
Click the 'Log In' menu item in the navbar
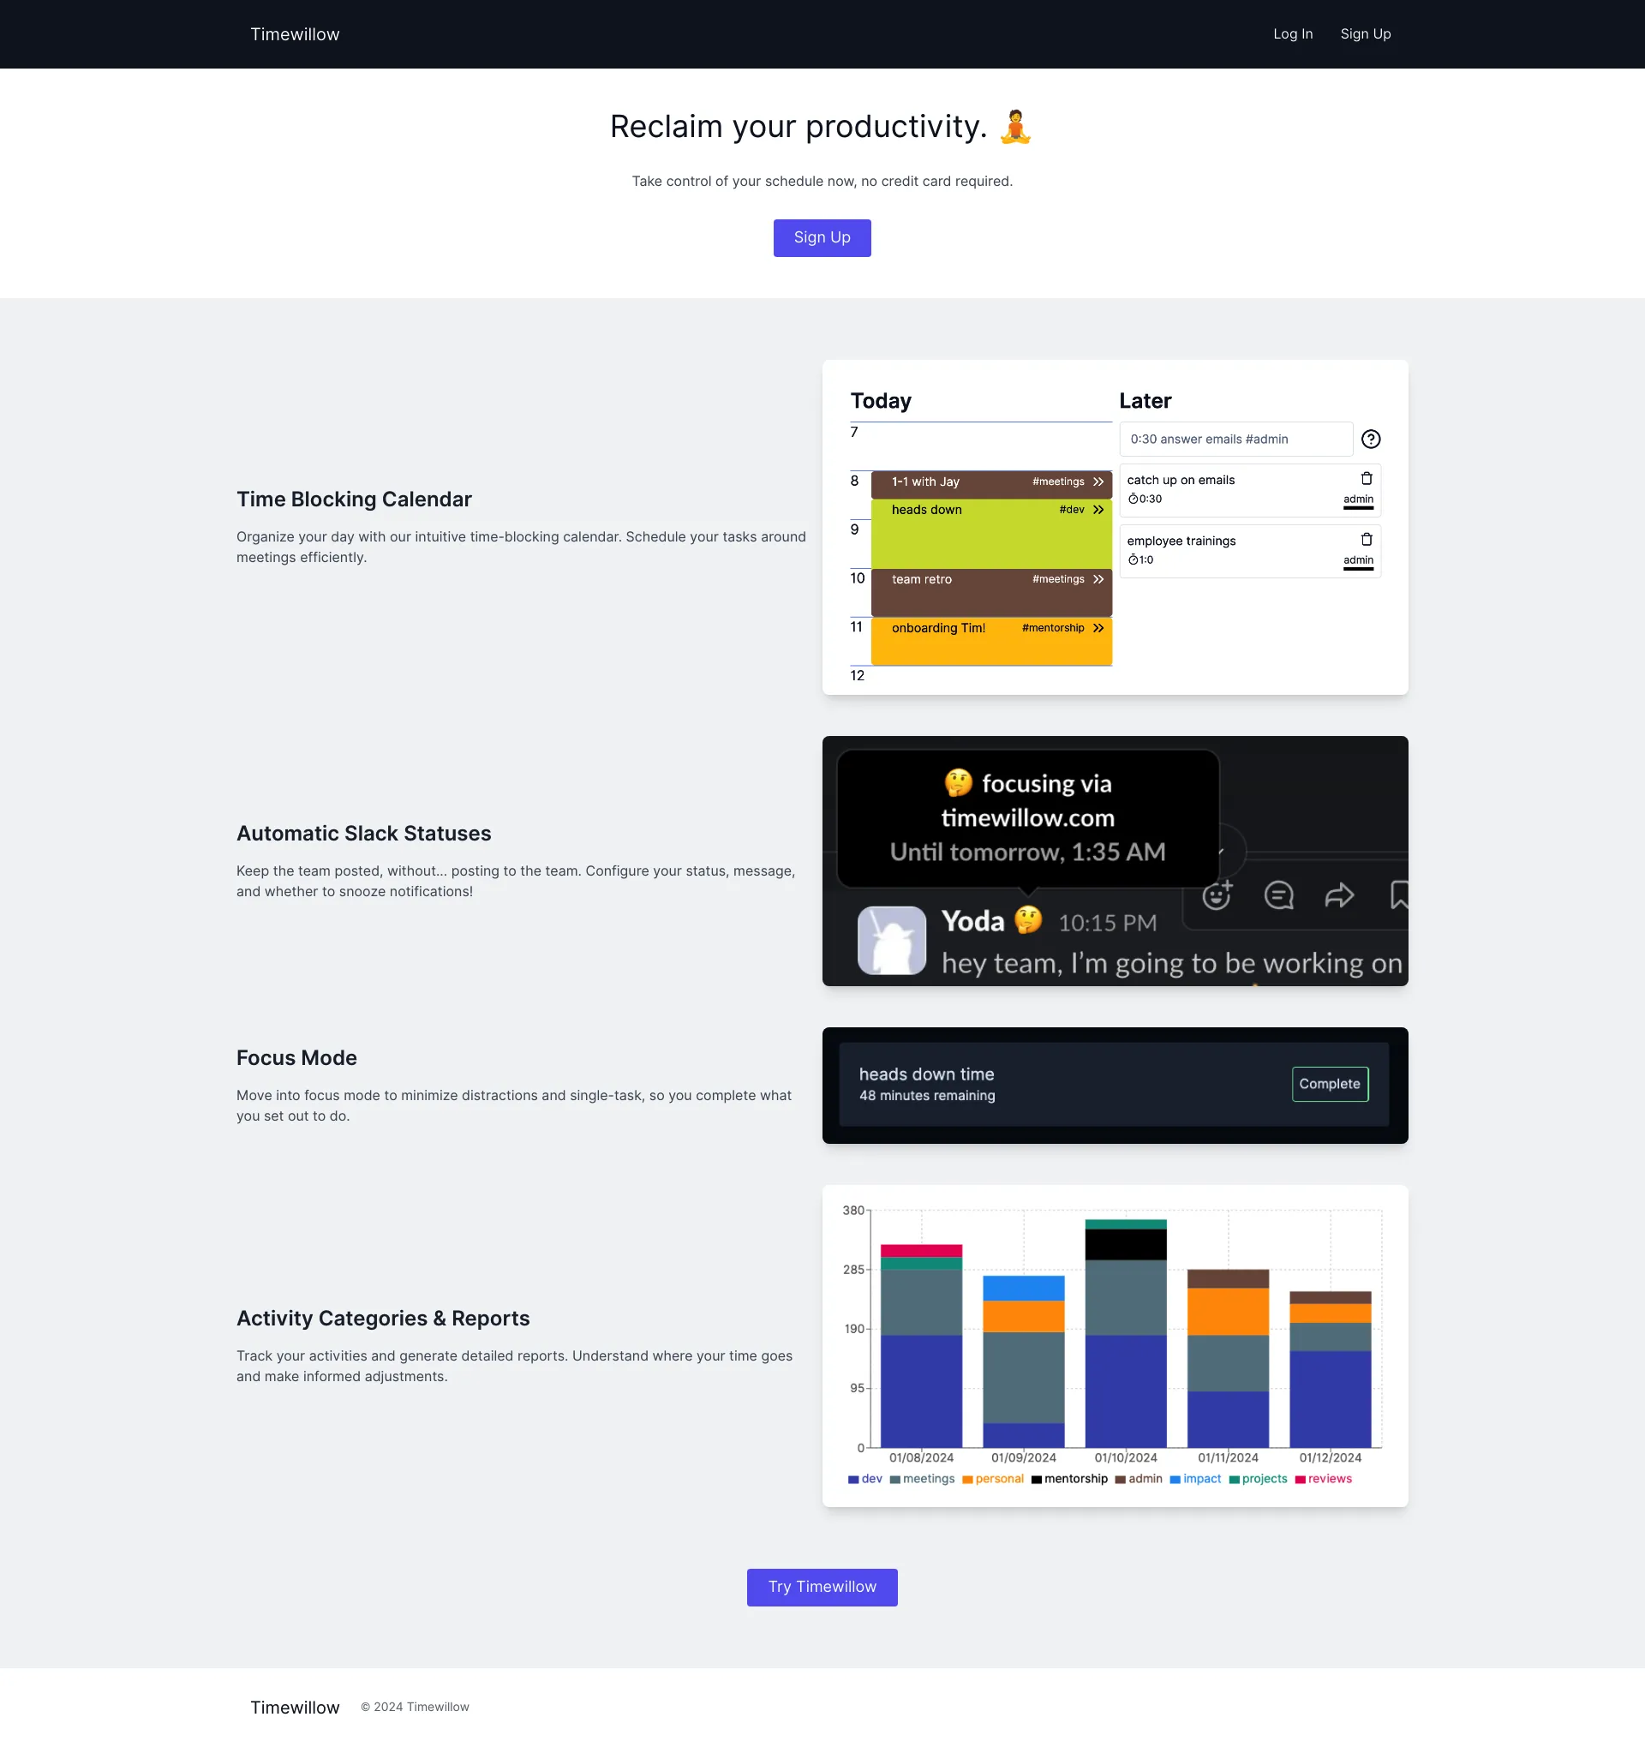1293,34
